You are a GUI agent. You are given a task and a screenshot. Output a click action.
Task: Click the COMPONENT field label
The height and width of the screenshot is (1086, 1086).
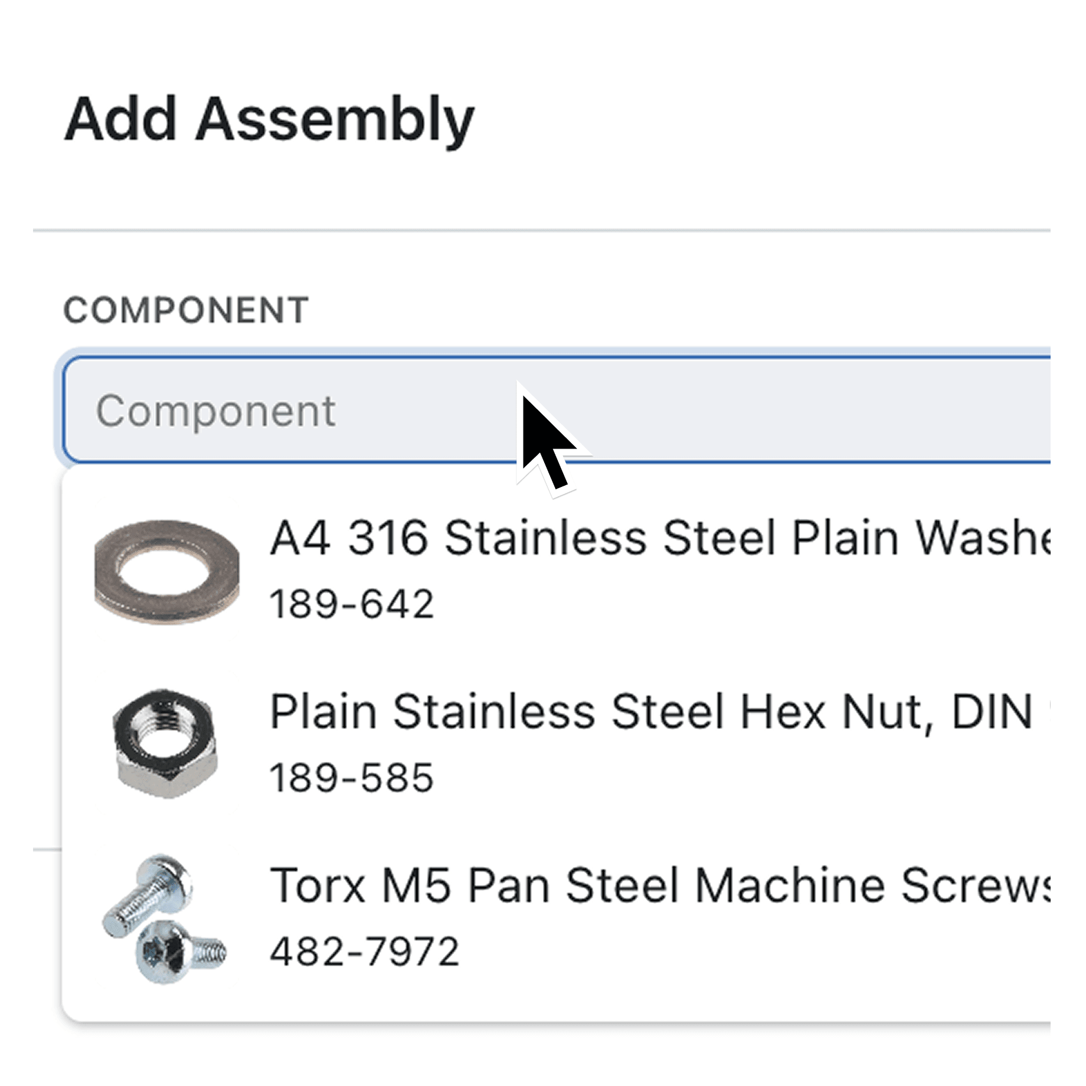[x=186, y=310]
